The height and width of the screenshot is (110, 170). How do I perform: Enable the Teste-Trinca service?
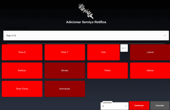(x=22, y=89)
